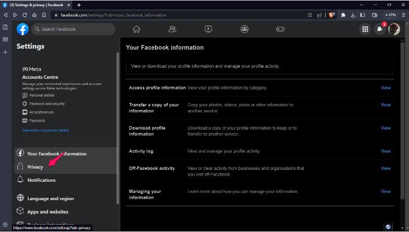Open Payments in Accounts Centre
This screenshot has height=232, width=409.
pyautogui.click(x=34, y=120)
